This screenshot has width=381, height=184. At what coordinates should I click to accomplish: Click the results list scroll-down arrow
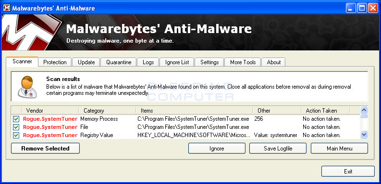[x=364, y=134]
